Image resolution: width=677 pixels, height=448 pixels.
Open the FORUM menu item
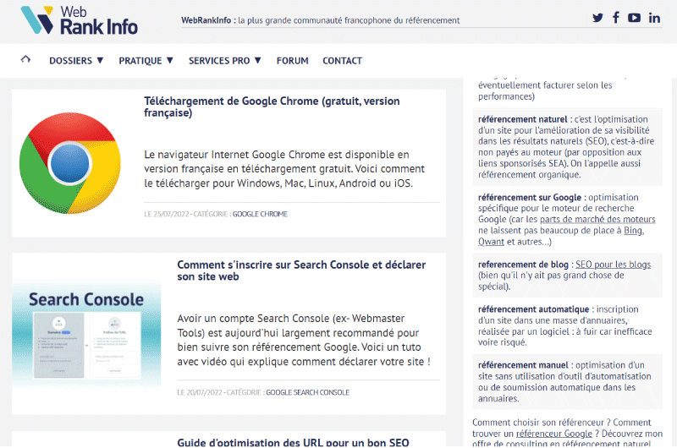pos(292,61)
